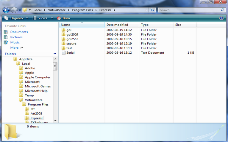Select Microsoft Games in the folder tree

(38, 87)
